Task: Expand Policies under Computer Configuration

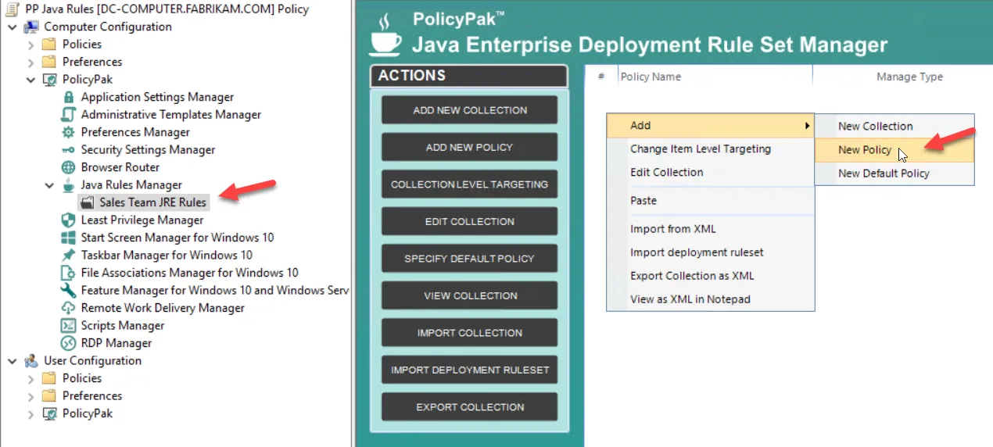Action: 30,45
